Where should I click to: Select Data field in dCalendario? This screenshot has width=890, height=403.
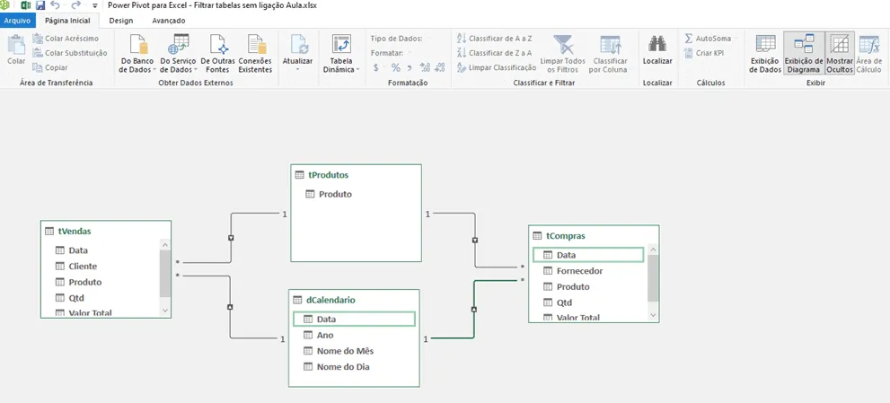click(354, 319)
